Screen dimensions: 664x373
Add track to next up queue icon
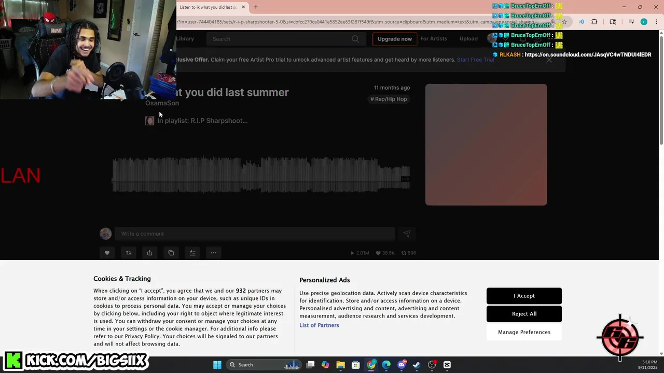click(x=192, y=253)
